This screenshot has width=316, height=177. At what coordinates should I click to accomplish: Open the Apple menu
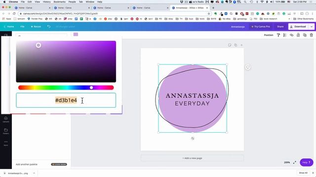[4, 2]
